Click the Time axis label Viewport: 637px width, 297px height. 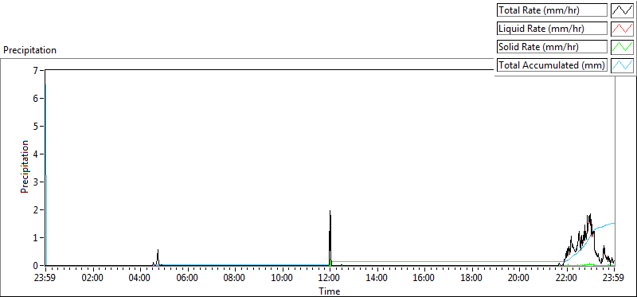330,291
